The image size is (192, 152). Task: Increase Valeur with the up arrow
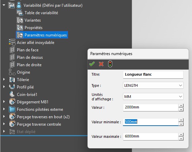click(181, 105)
